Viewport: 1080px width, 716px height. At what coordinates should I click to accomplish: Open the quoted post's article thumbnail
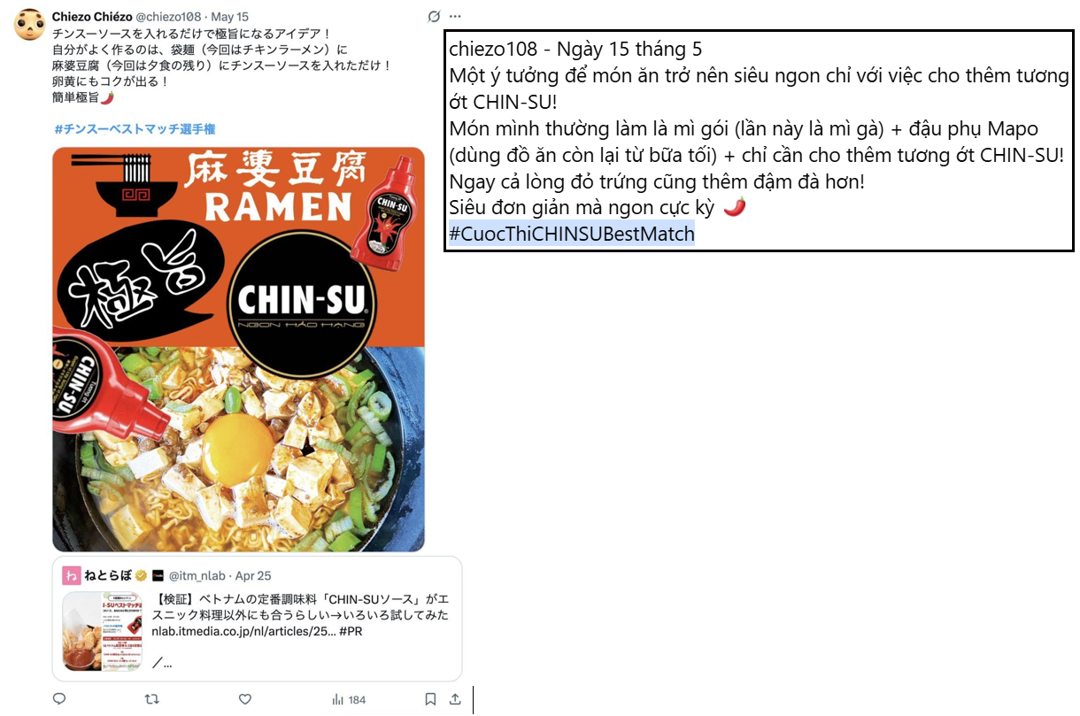pos(102,631)
